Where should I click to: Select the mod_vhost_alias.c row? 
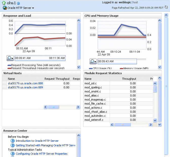point(118,112)
